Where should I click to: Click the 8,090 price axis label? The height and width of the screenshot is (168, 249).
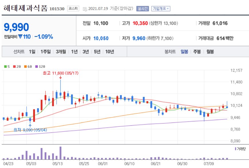[x=235, y=141]
